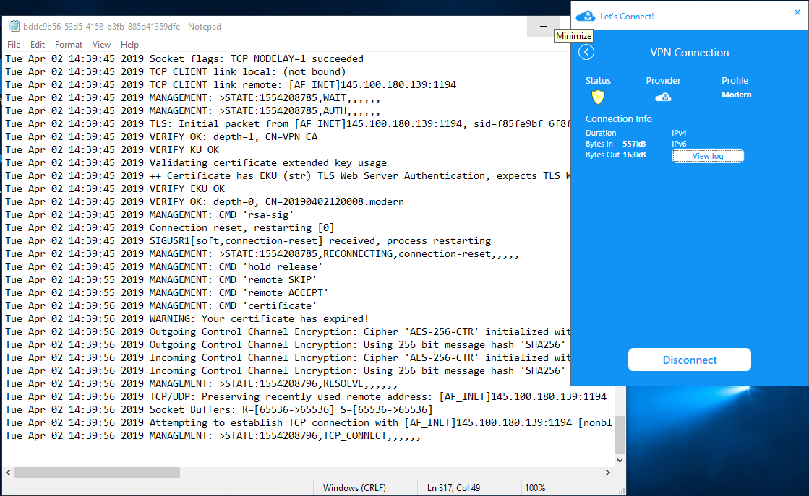Click the Edit menu
Viewport: 809px width, 496px height.
point(37,45)
